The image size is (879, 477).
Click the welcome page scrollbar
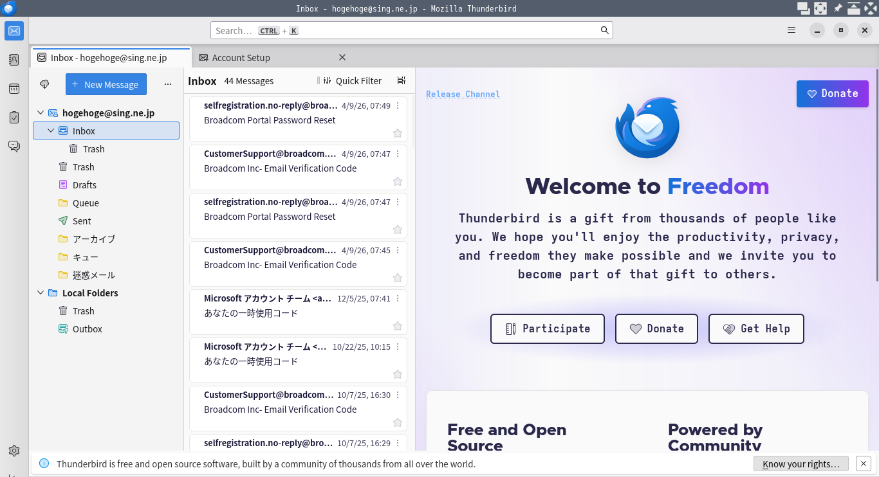[876, 174]
